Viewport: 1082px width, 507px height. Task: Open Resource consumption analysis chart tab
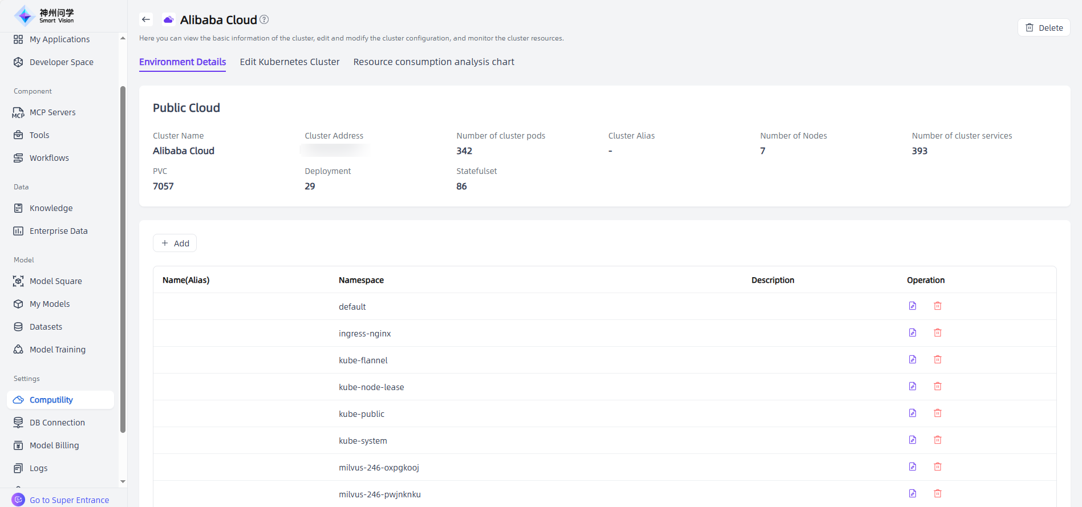(433, 62)
